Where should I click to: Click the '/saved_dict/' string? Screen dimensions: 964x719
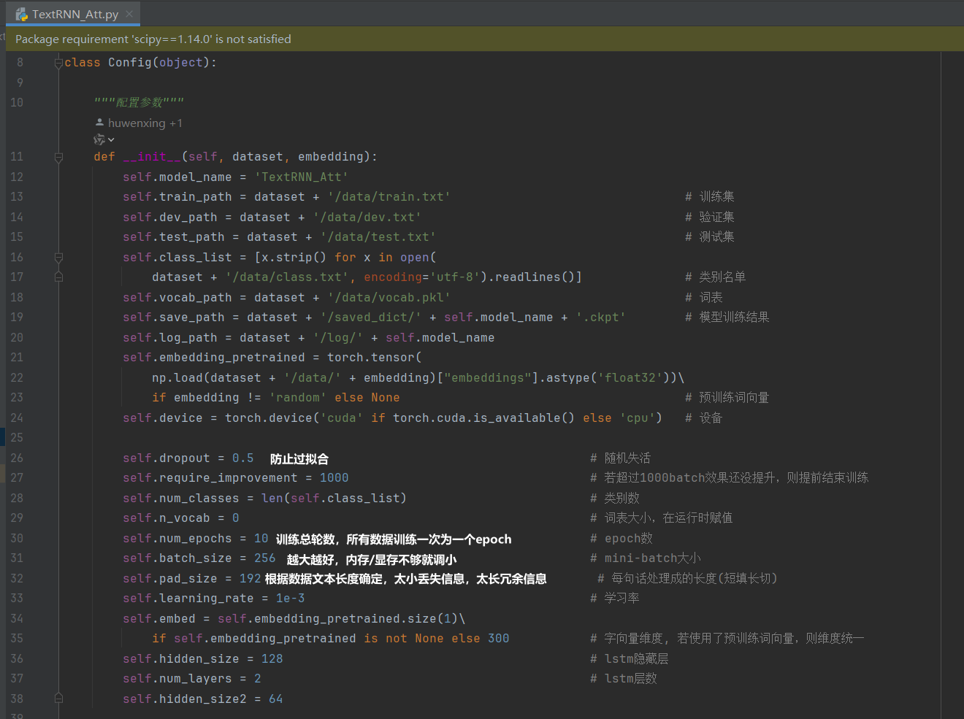(370, 318)
